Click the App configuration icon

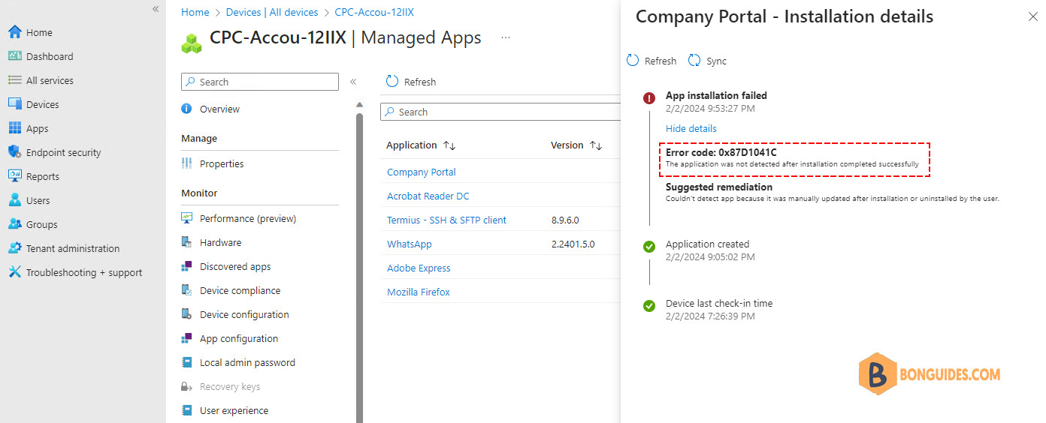point(186,338)
